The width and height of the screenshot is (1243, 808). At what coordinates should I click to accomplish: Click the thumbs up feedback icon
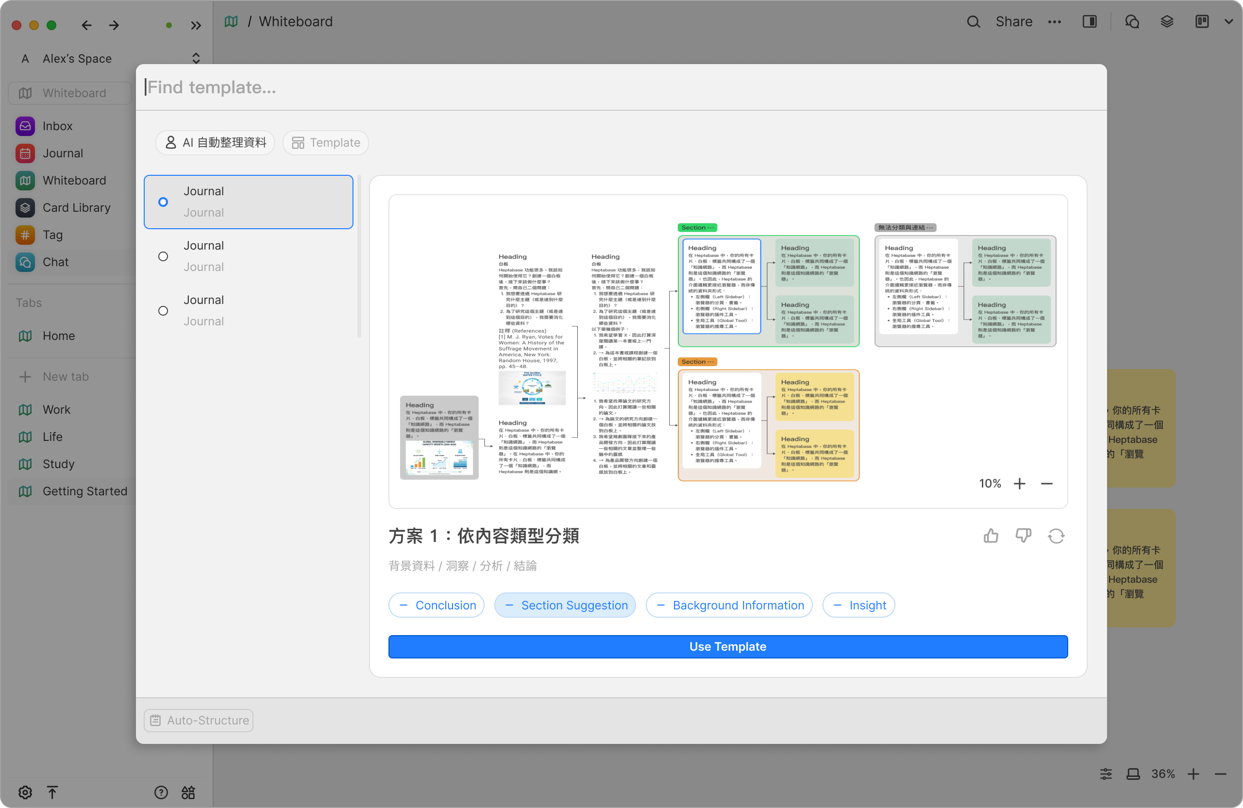pyautogui.click(x=991, y=536)
